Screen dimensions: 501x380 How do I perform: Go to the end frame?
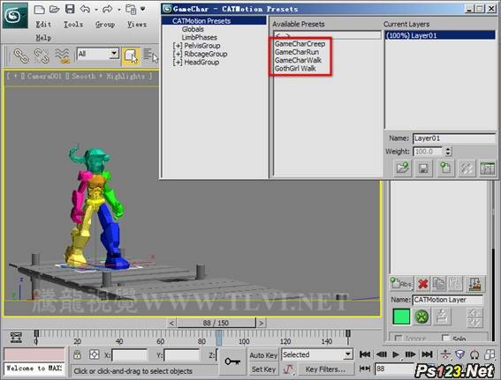427,354
